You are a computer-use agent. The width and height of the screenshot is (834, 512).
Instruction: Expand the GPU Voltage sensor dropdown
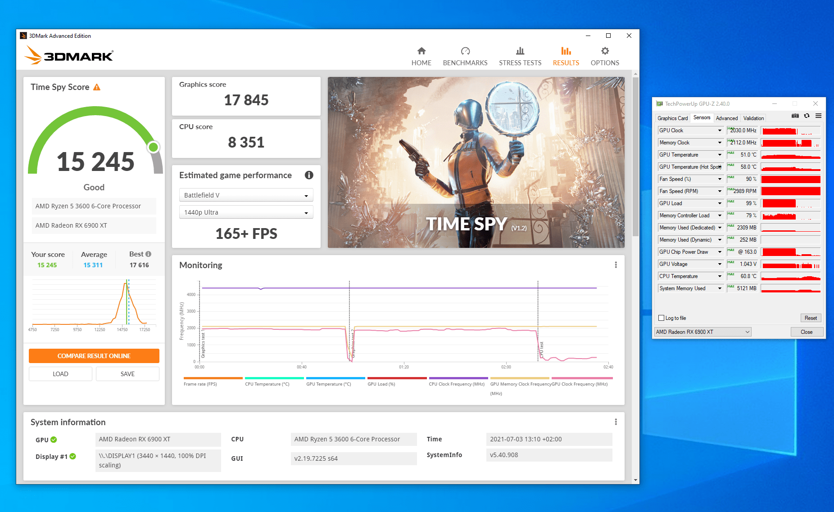720,264
